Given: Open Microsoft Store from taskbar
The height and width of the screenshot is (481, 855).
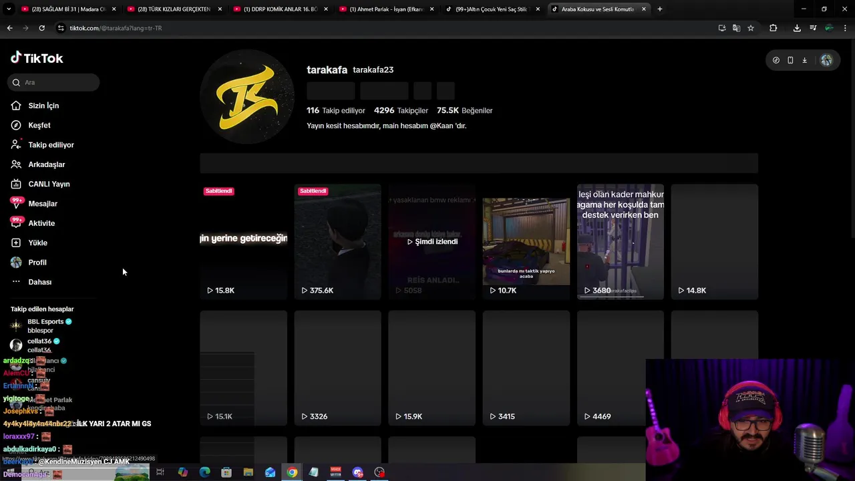Looking at the screenshot, I should pyautogui.click(x=226, y=472).
